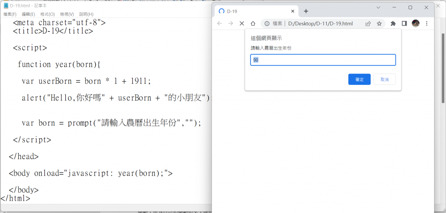Click the 'function year(born){' line in Notepad
Viewport: 446px width, 213px height.
click(x=59, y=64)
